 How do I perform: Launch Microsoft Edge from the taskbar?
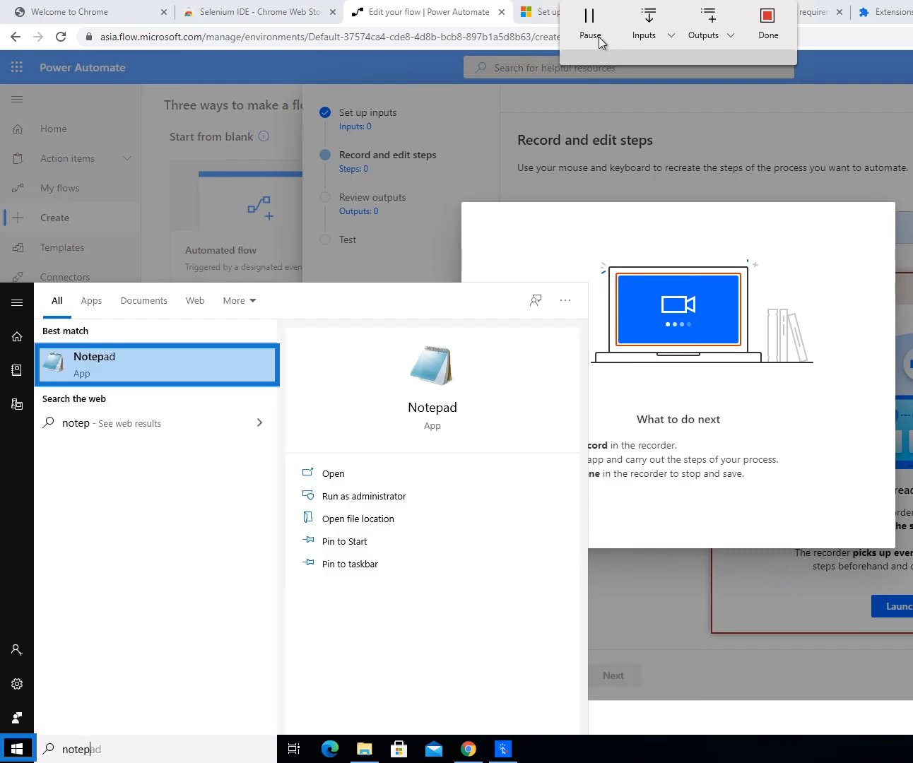(330, 749)
